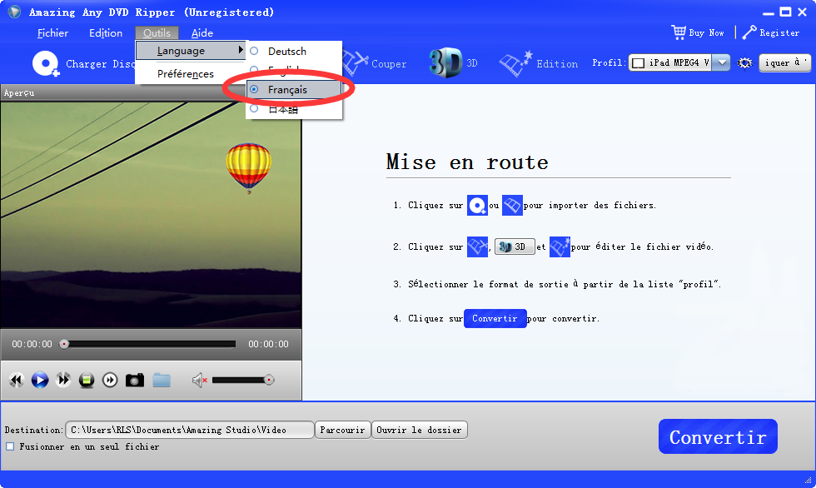Open the Outils menu
816x488 pixels.
tap(157, 32)
